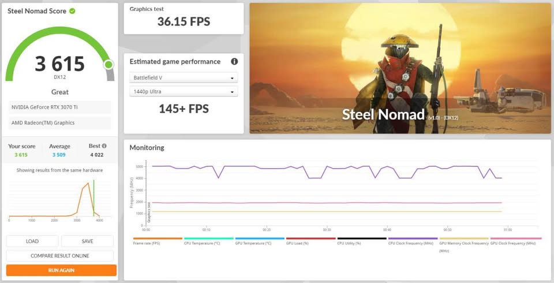Expand the 1440p Ultra resolution dropdown
The width and height of the screenshot is (554, 283).
184,92
